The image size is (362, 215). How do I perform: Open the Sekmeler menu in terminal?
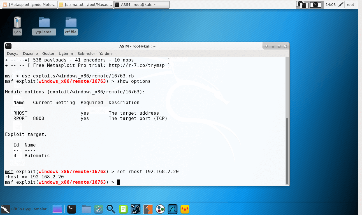click(x=86, y=53)
